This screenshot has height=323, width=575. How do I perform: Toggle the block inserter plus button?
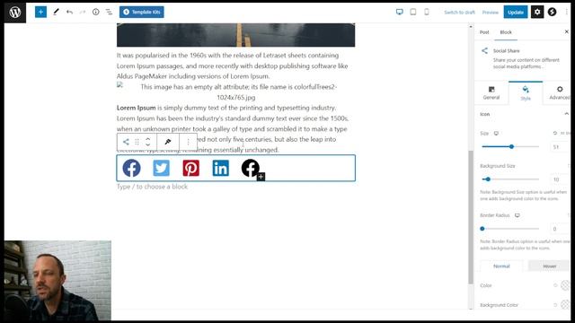(x=40, y=12)
